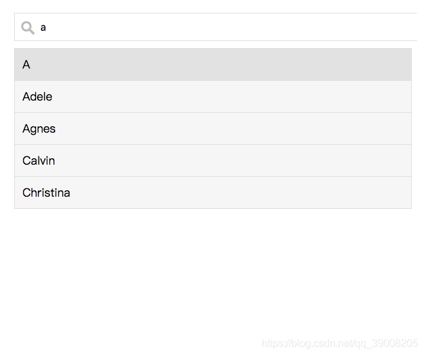The height and width of the screenshot is (355, 424).
Task: Pick the Adele name row
Action: point(213,97)
